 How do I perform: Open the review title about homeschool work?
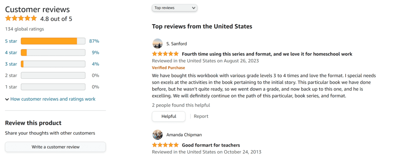pos(267,54)
